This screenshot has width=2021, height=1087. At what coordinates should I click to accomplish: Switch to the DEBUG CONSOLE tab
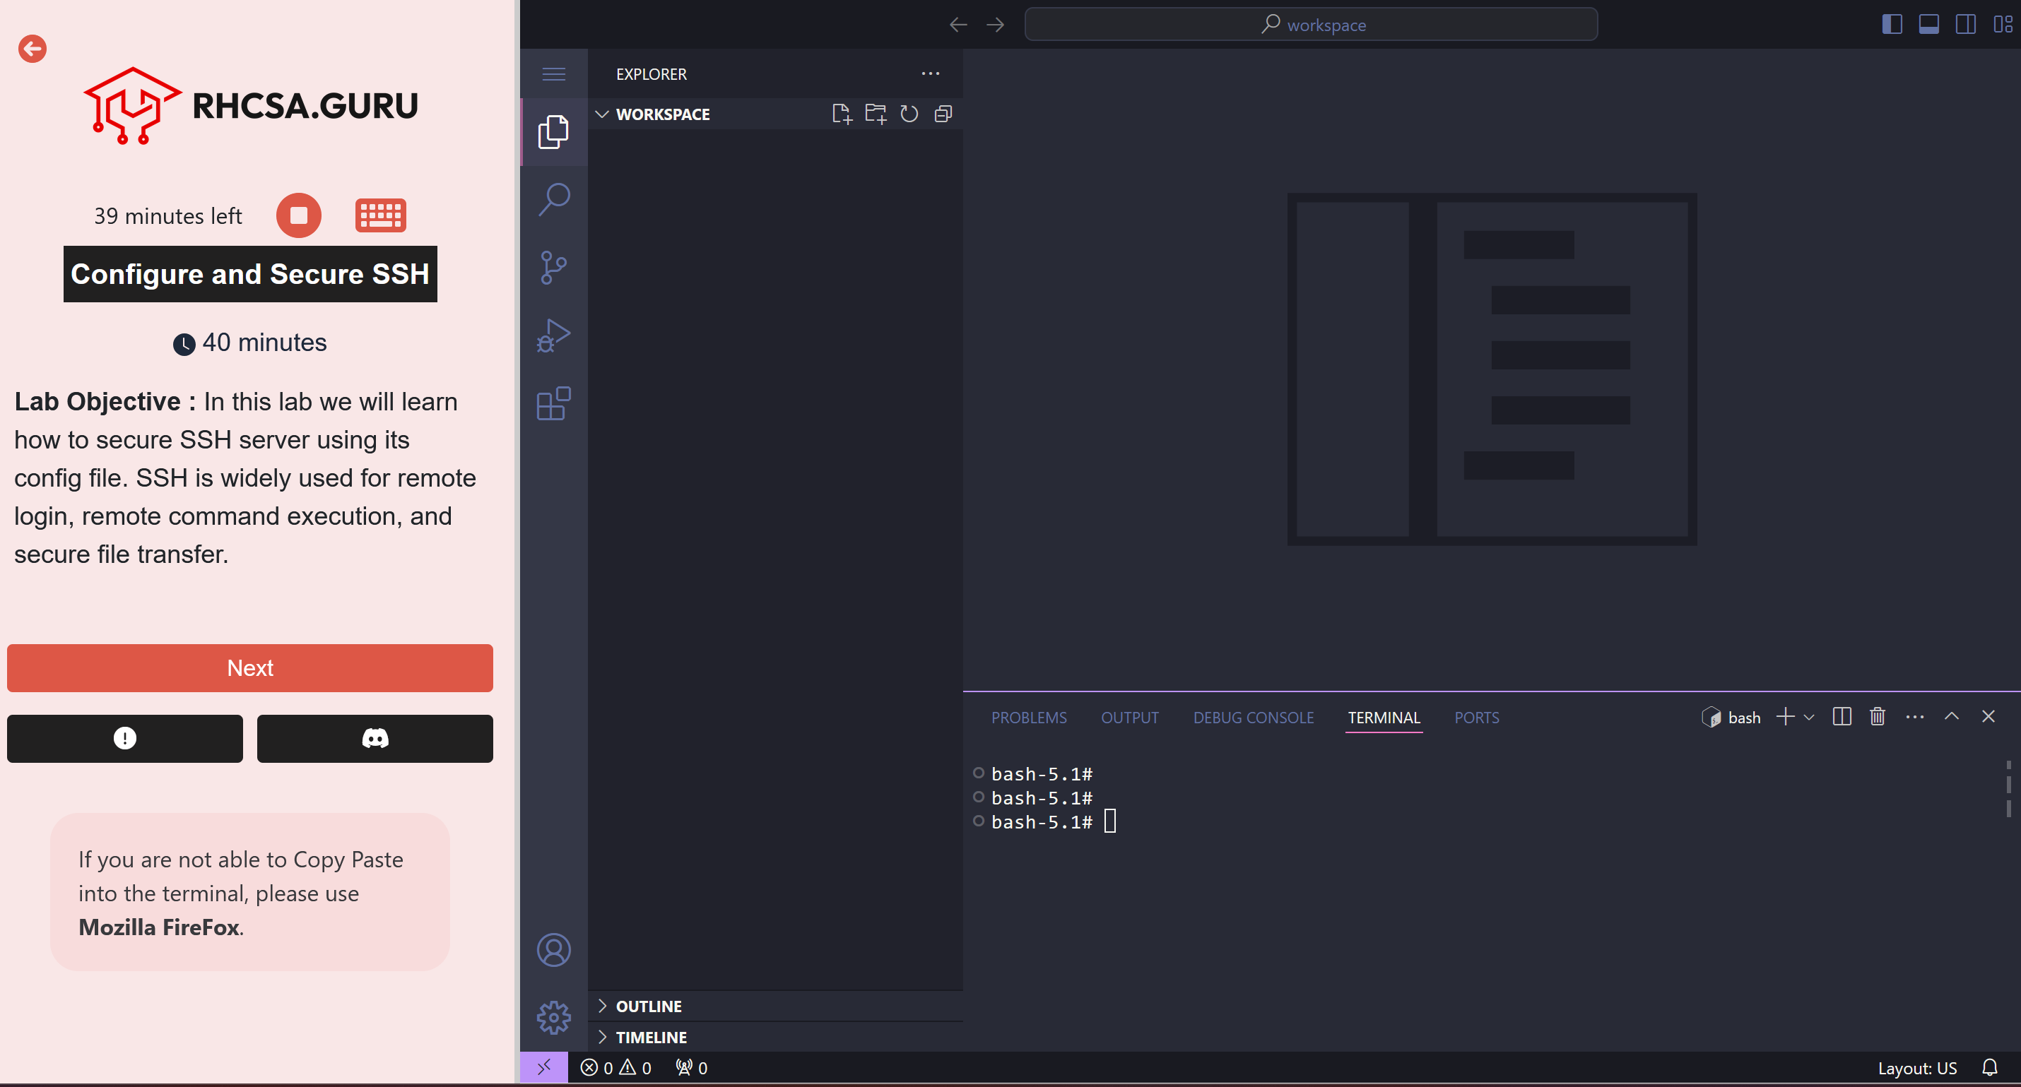click(1253, 718)
